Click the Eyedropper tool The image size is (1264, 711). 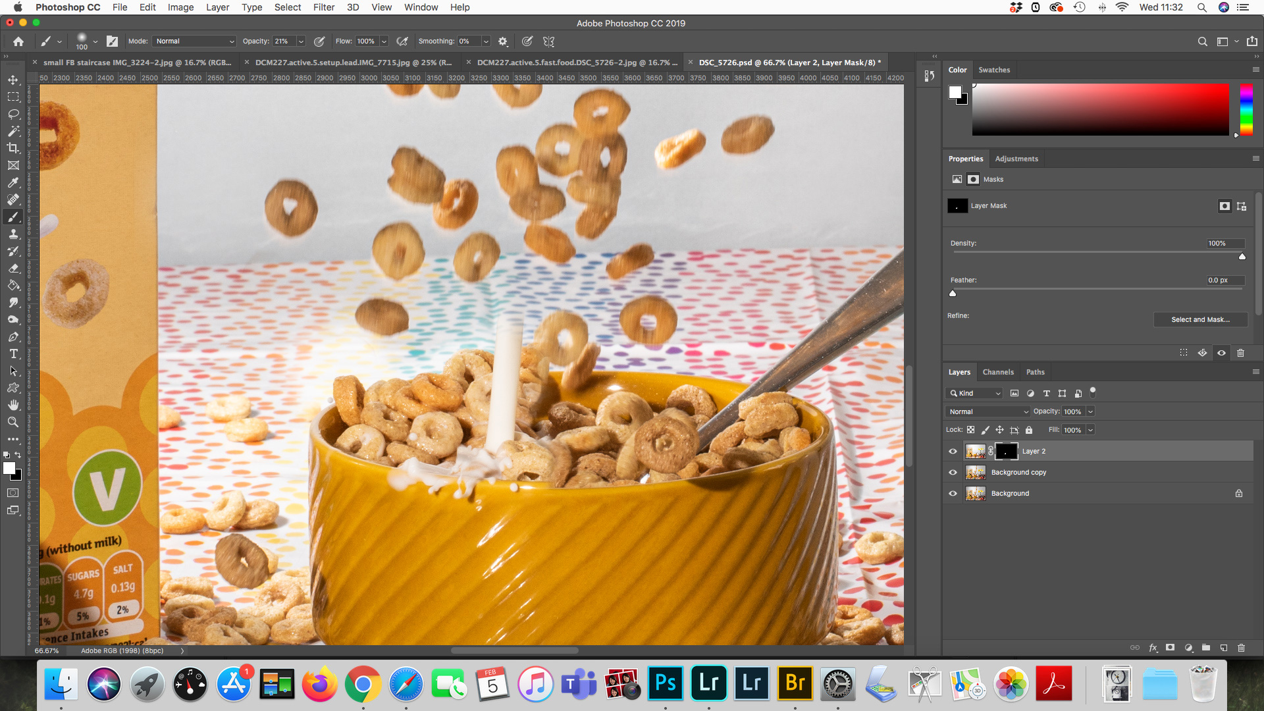pos(13,182)
